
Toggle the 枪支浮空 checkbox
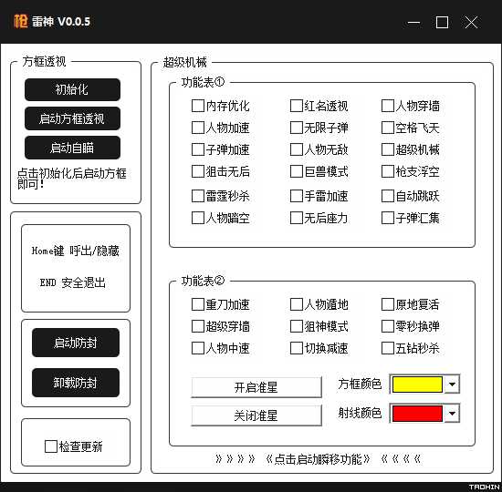pos(388,171)
